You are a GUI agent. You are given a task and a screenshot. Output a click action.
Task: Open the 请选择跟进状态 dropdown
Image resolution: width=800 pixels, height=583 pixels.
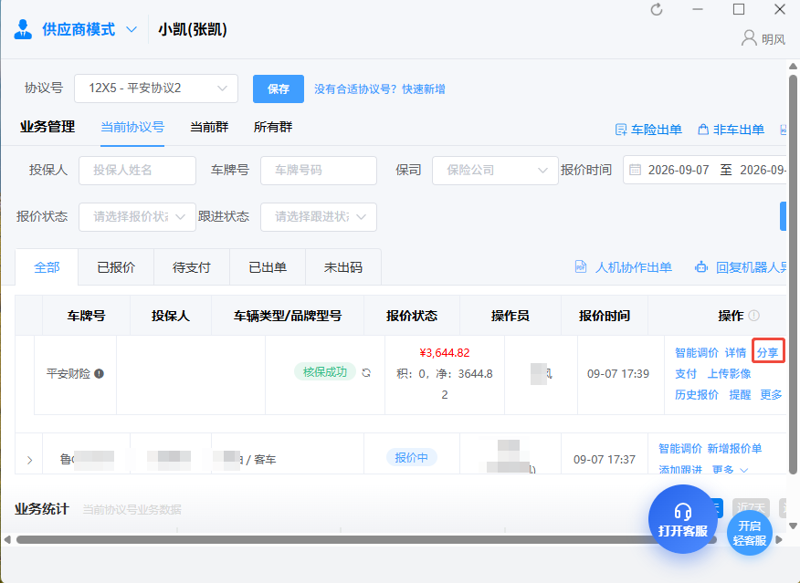pos(319,216)
